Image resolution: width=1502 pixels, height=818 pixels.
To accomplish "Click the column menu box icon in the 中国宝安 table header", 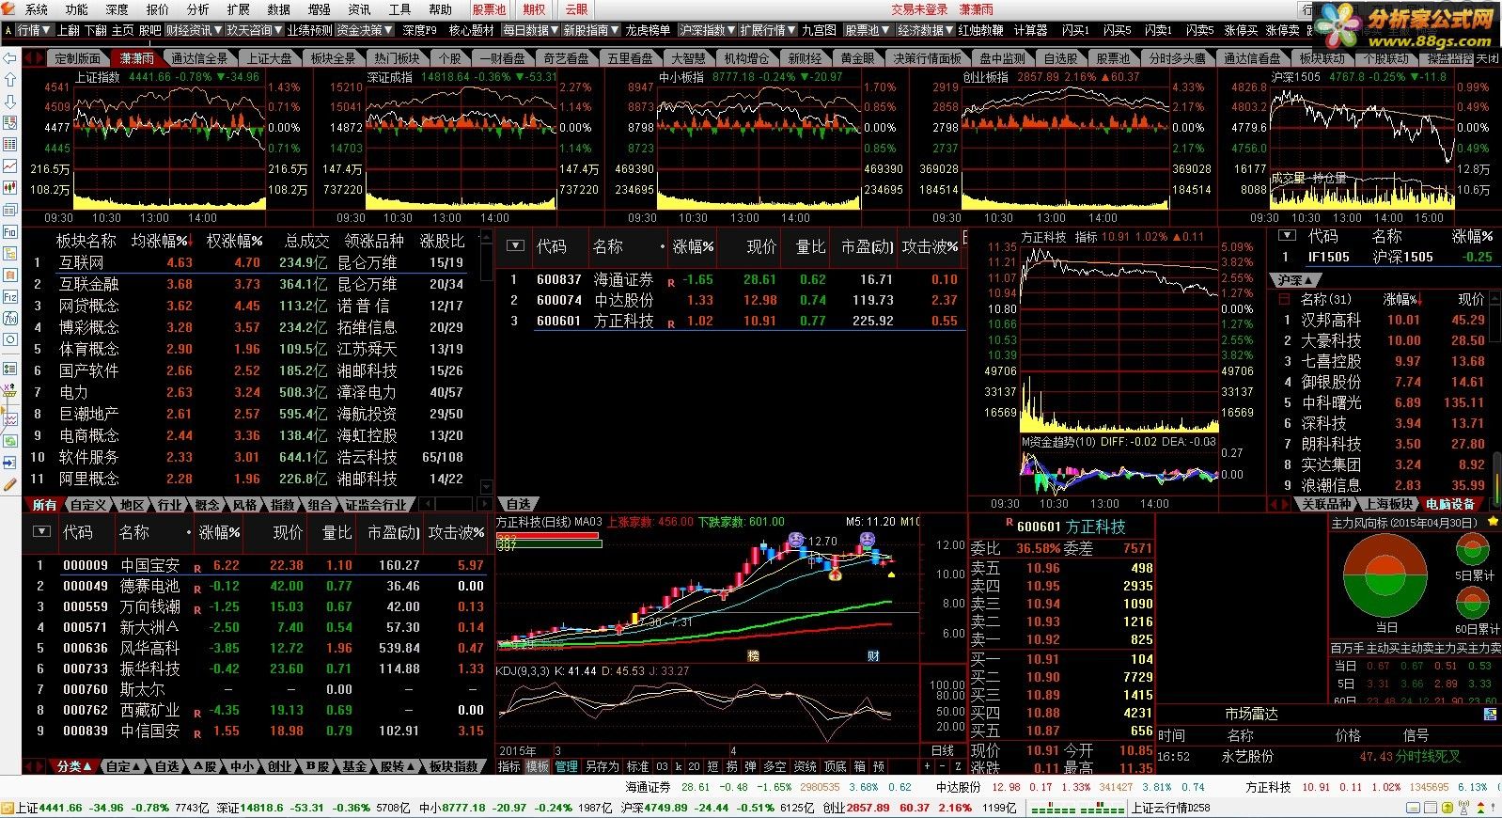I will pos(40,531).
